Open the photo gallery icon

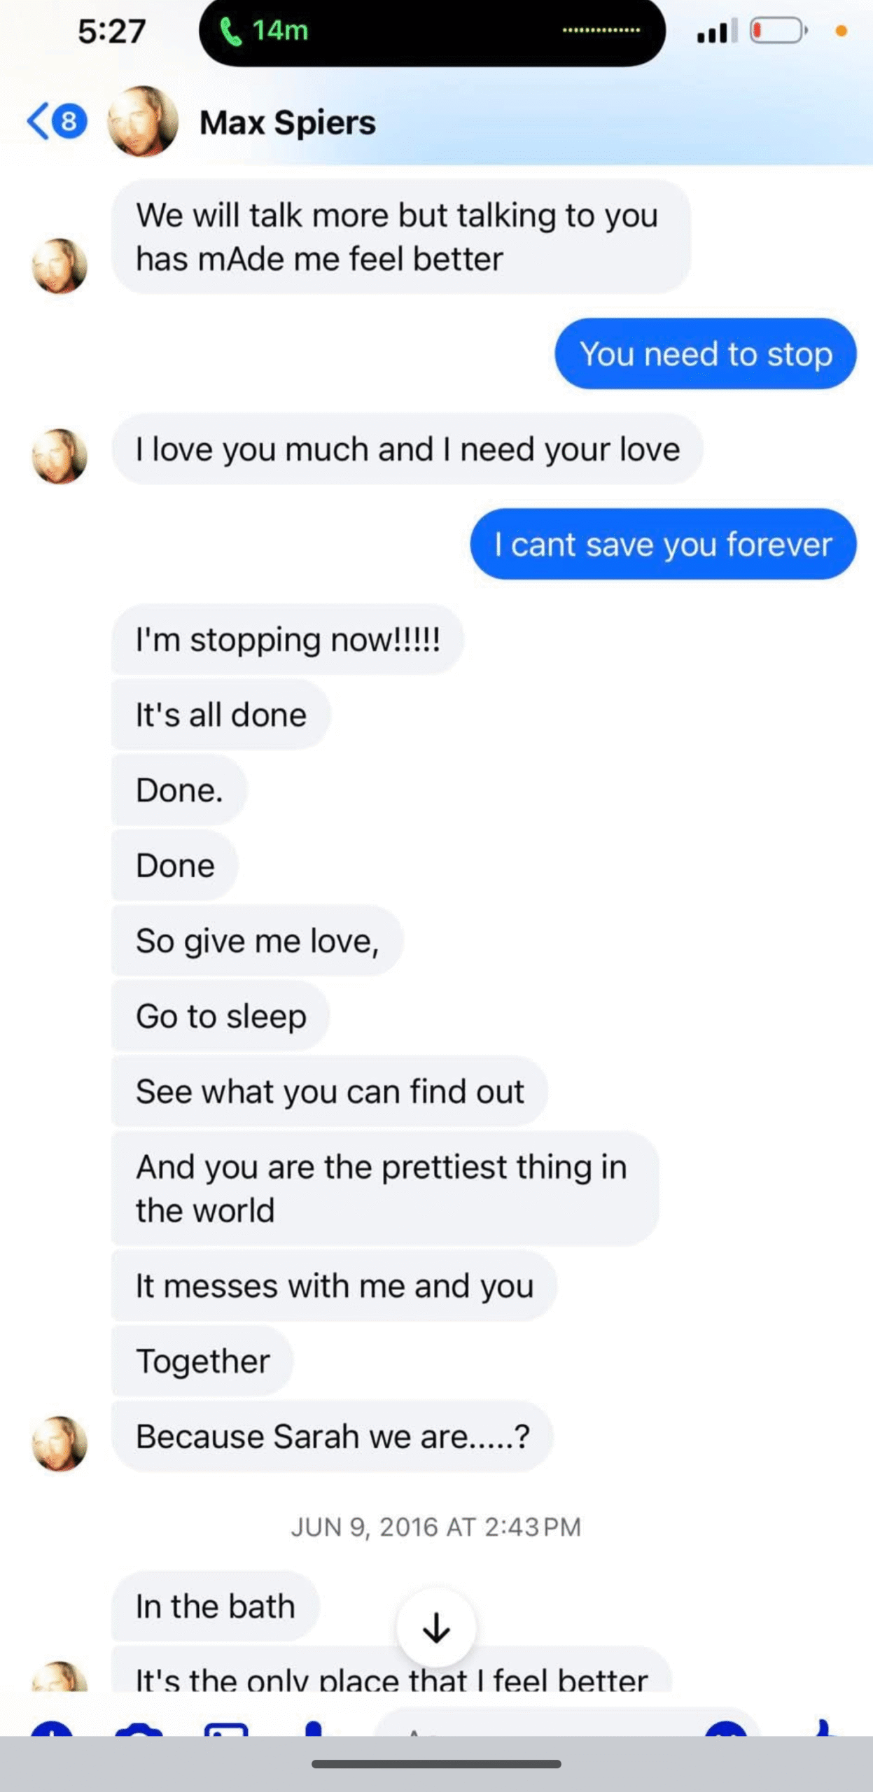click(x=226, y=1728)
